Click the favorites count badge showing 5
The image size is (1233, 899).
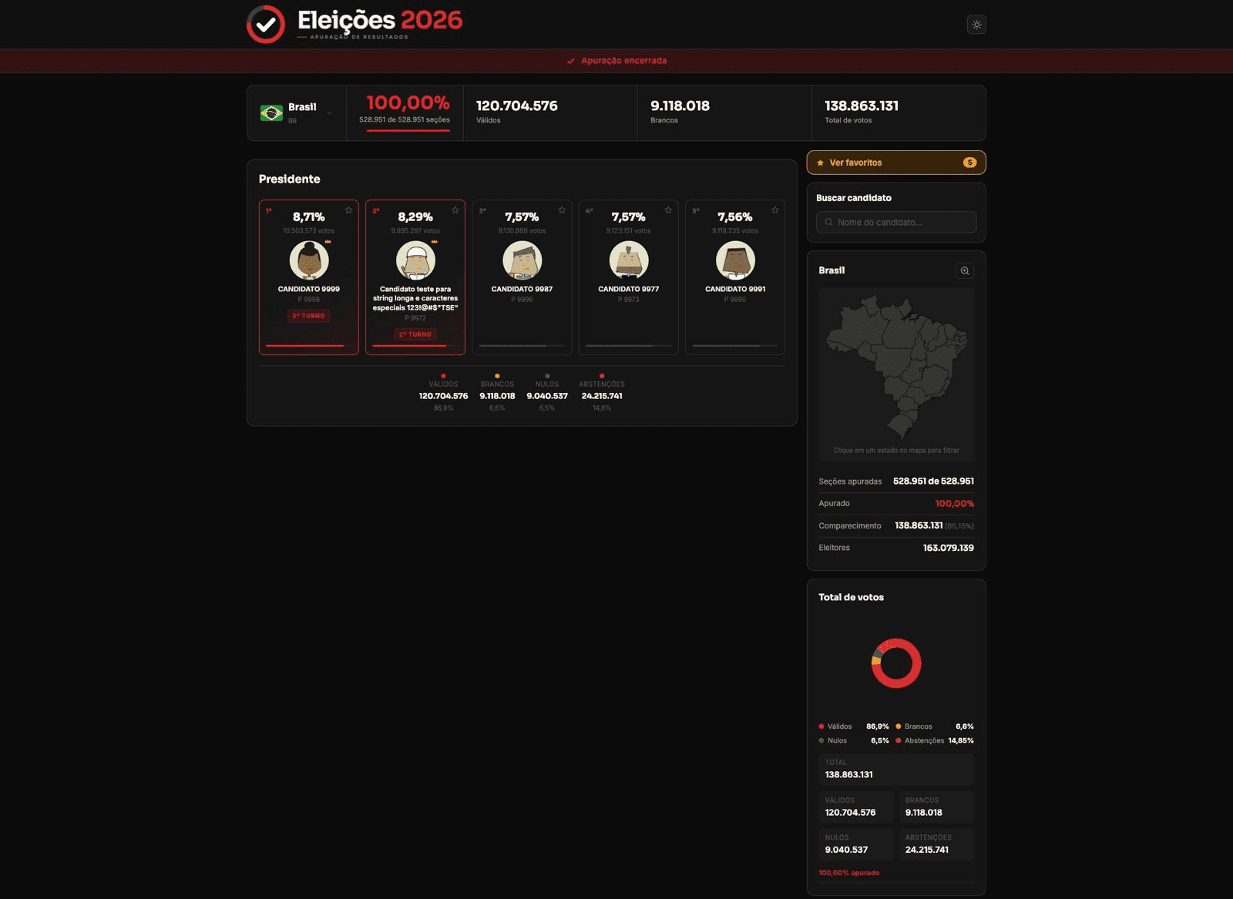(x=969, y=163)
